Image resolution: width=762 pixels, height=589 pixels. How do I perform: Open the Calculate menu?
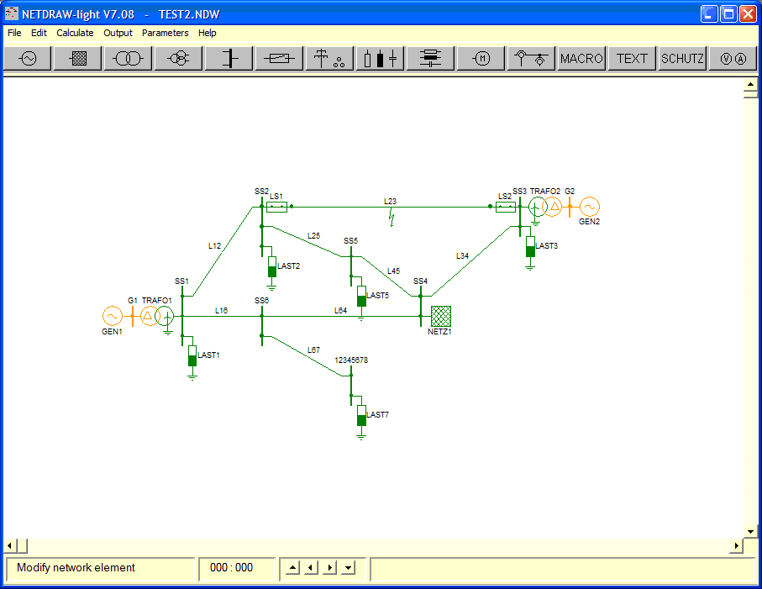75,33
